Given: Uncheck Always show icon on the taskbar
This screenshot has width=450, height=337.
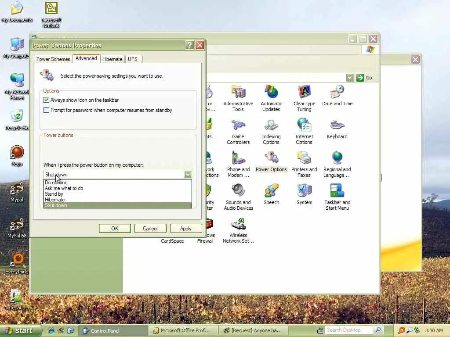Looking at the screenshot, I should point(46,100).
